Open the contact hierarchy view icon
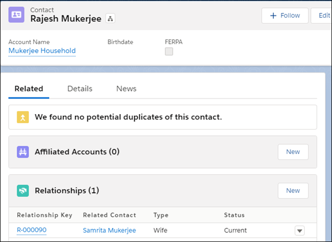Viewport: 332px width, 242px height. [111, 19]
